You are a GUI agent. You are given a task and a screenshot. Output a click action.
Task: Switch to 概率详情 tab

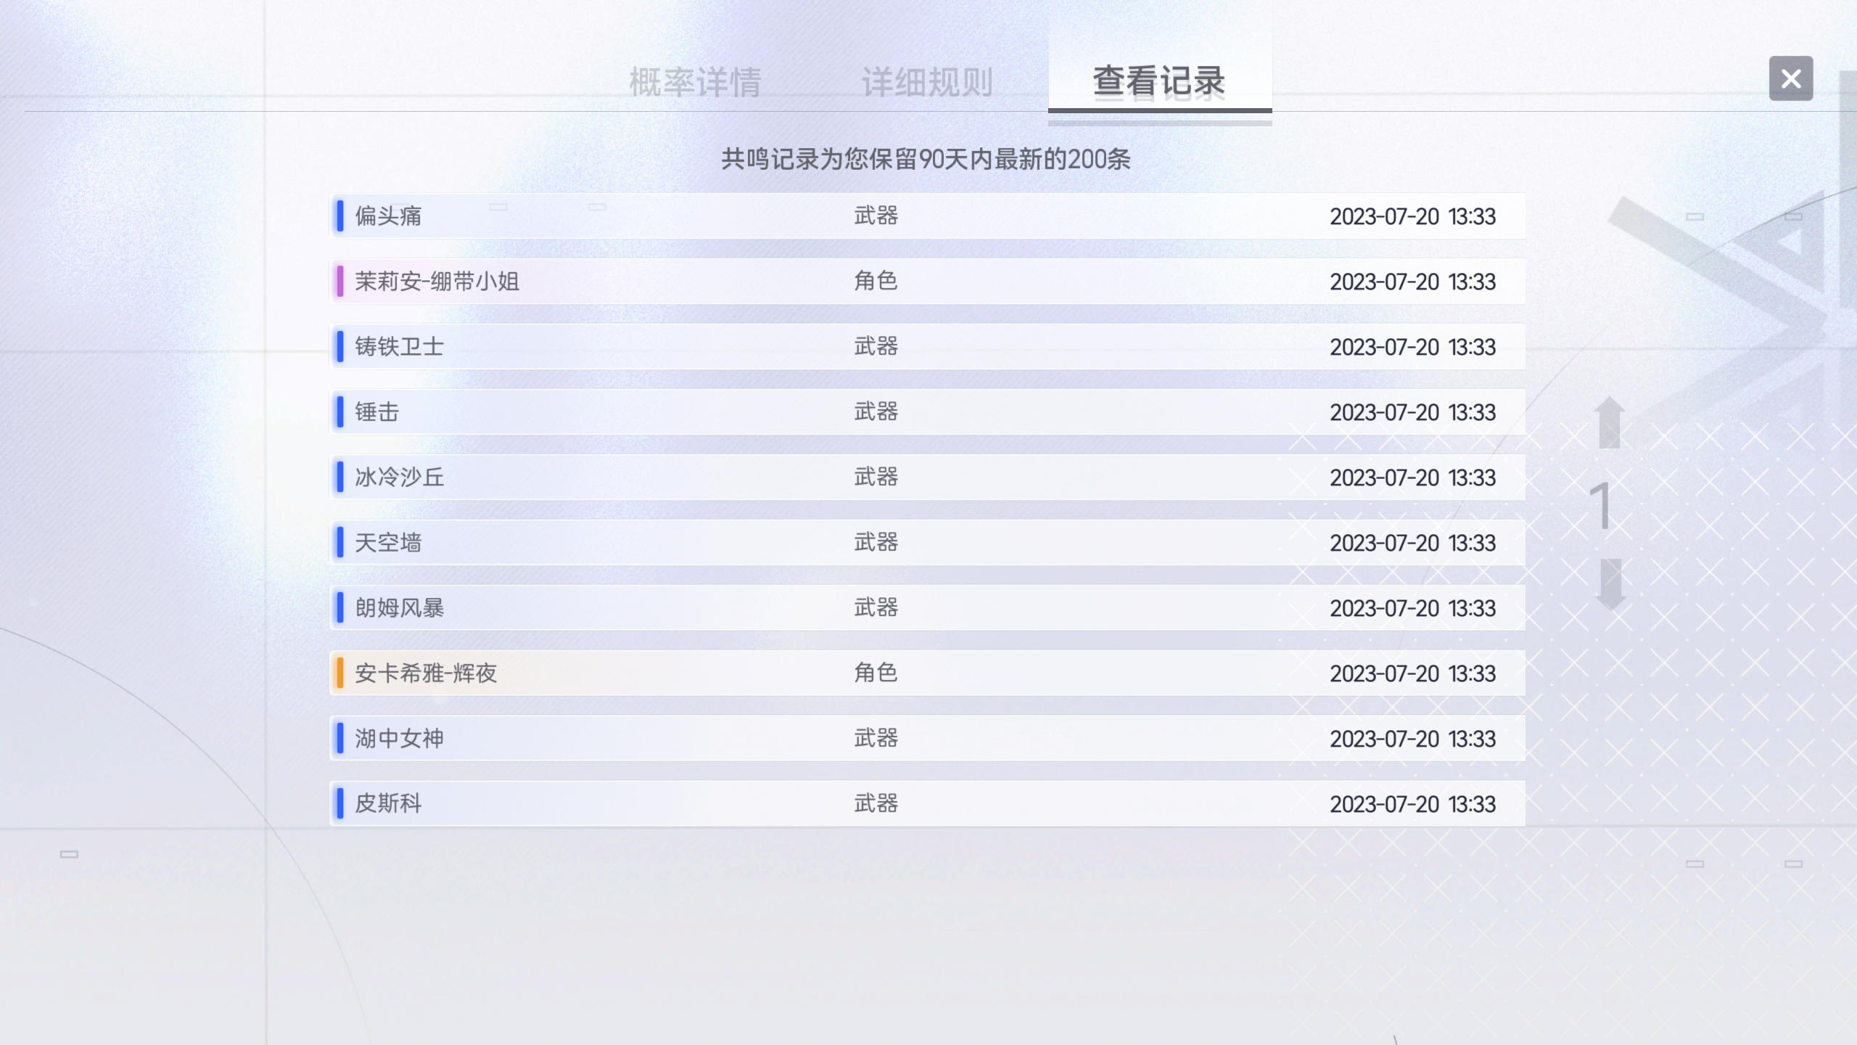pyautogui.click(x=695, y=82)
